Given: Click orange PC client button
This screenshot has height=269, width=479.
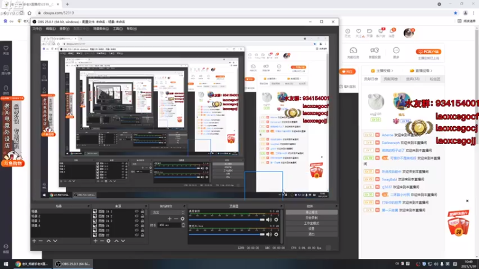Looking at the screenshot, I should 429,51.
